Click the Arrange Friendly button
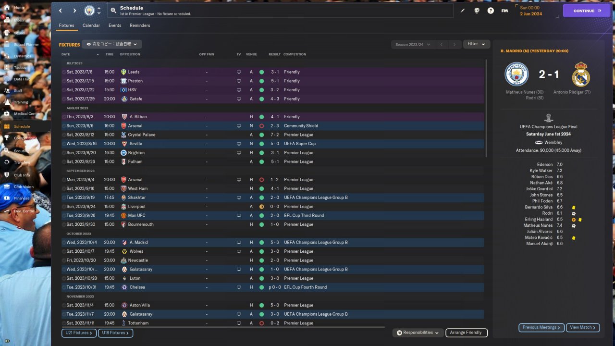Viewport: 615px width, 346px height. pos(467,333)
